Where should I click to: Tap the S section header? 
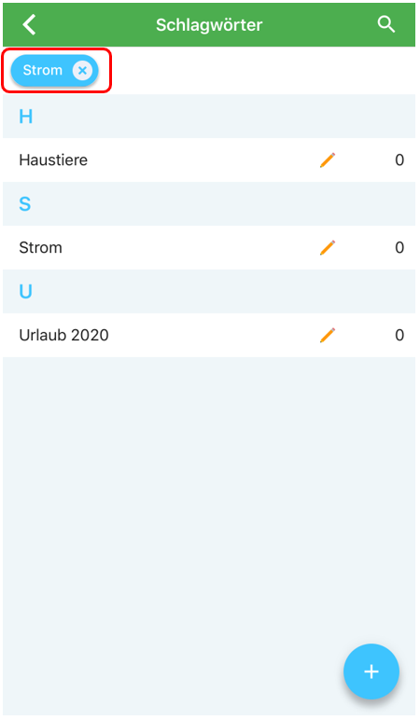click(209, 204)
